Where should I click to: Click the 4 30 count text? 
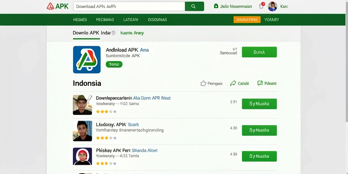233,128
